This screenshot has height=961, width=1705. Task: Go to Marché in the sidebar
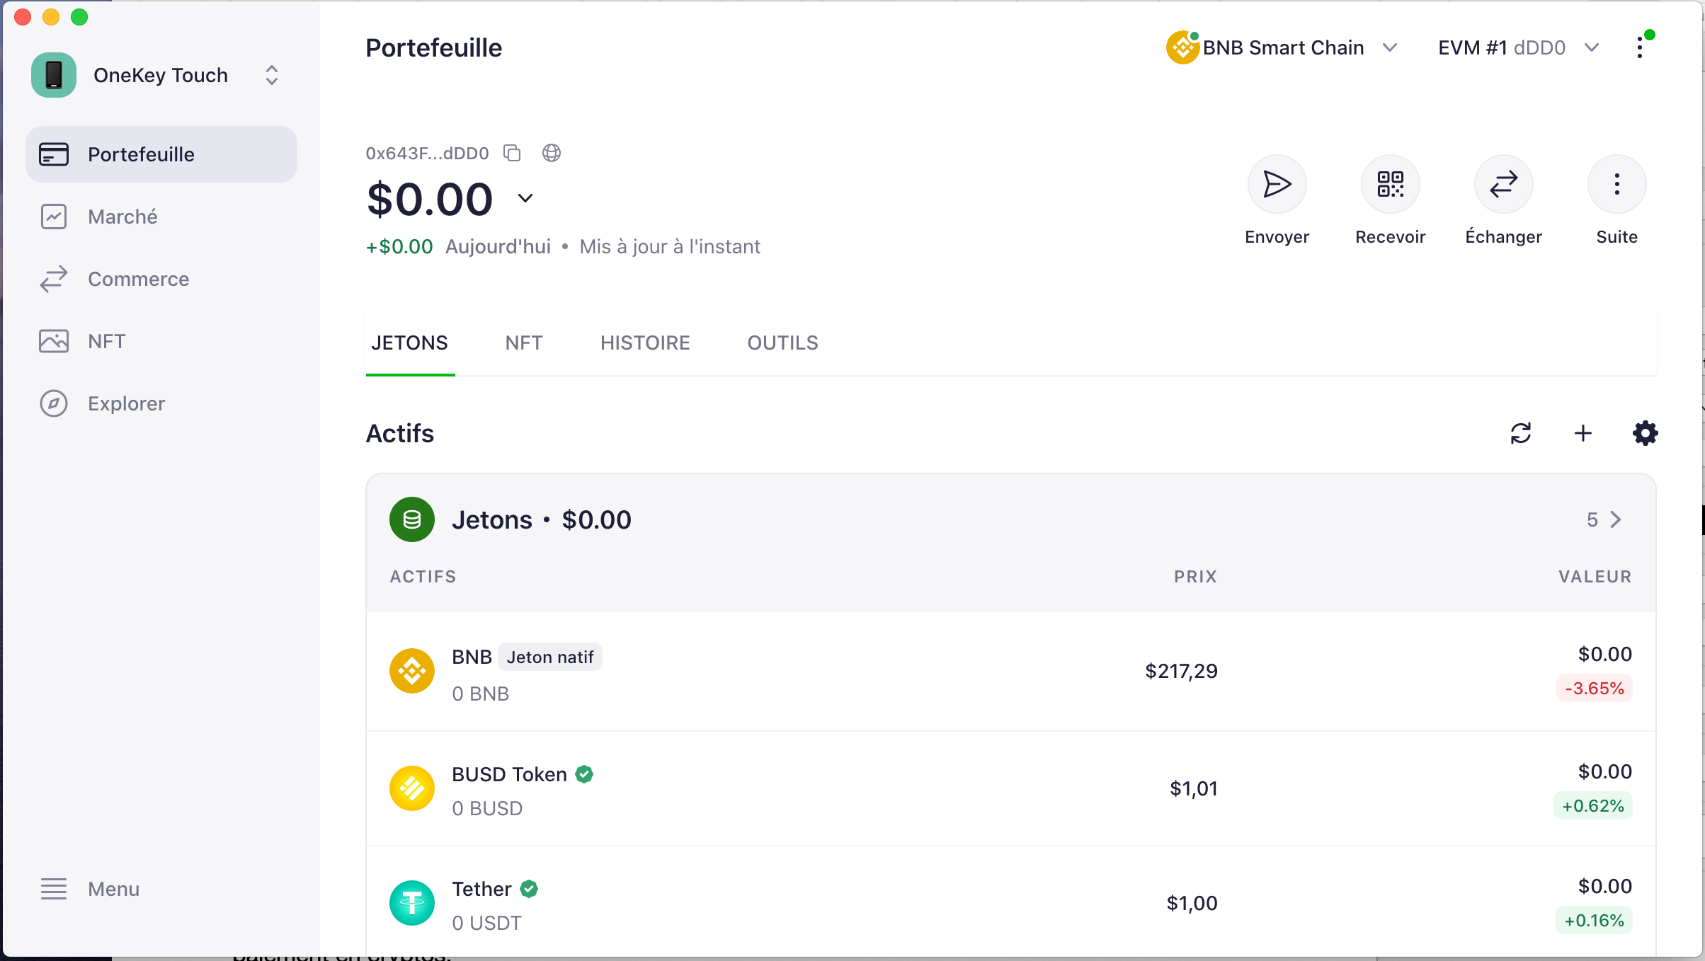pos(122,217)
